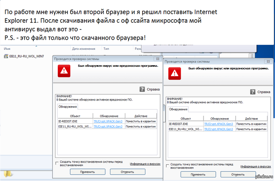The image size is (275, 181).
Task: Click red warning icon in right dialog
Action: (174, 73)
